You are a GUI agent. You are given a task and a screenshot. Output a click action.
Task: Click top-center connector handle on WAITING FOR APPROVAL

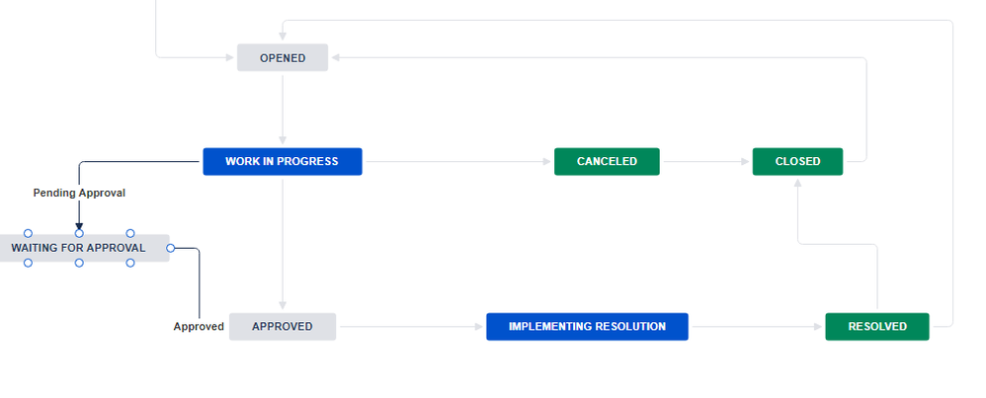pyautogui.click(x=79, y=234)
